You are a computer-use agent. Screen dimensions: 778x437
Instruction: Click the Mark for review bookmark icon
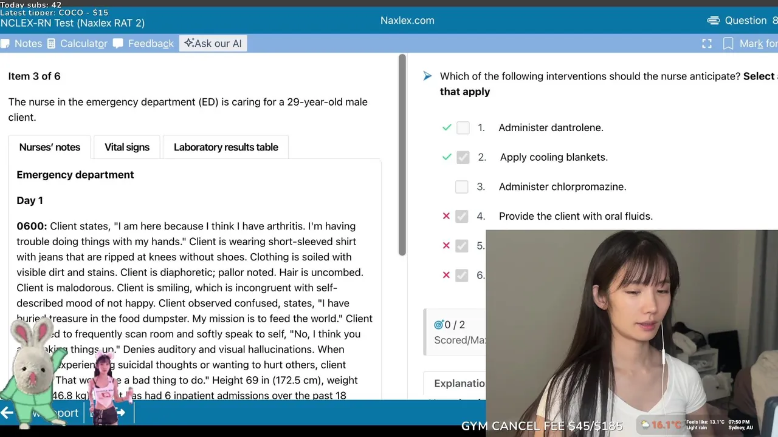[x=728, y=44]
